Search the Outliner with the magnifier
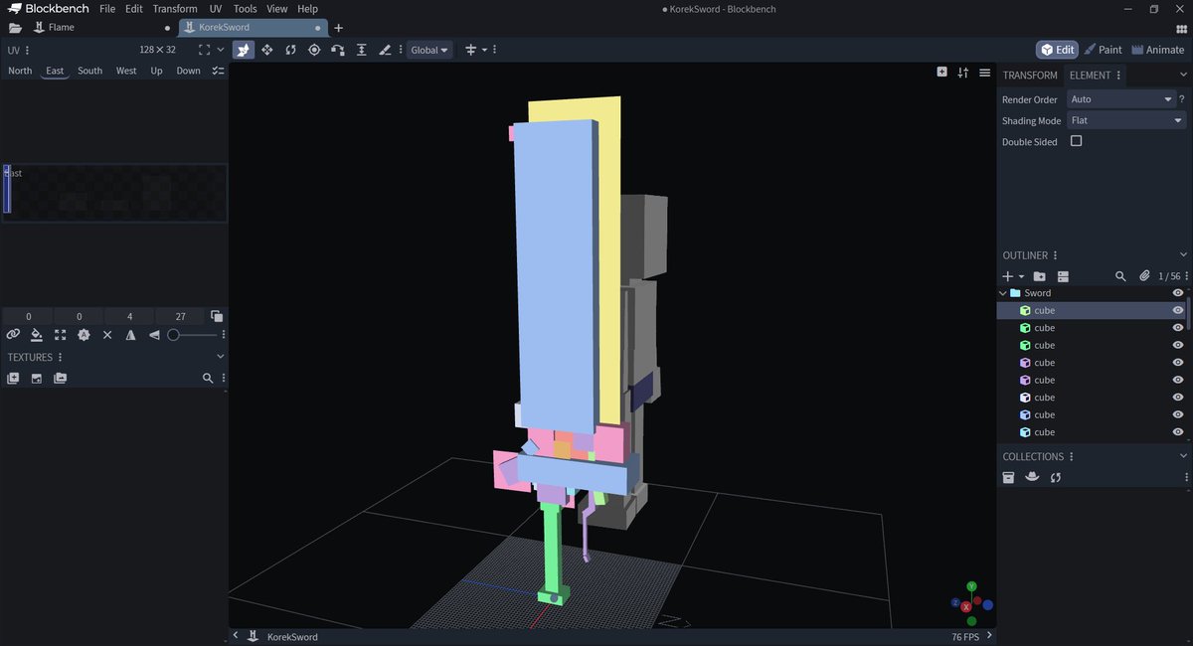The height and width of the screenshot is (646, 1193). tap(1120, 276)
